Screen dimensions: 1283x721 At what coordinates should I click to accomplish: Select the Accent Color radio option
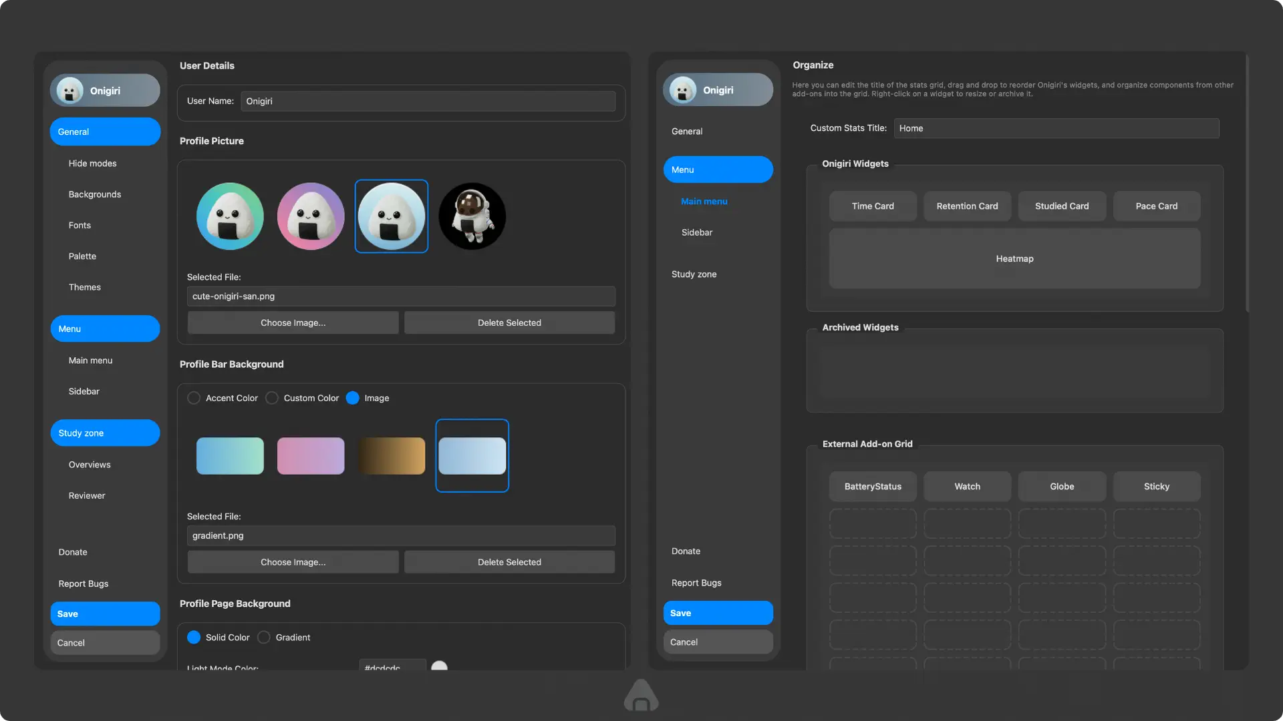[194, 398]
